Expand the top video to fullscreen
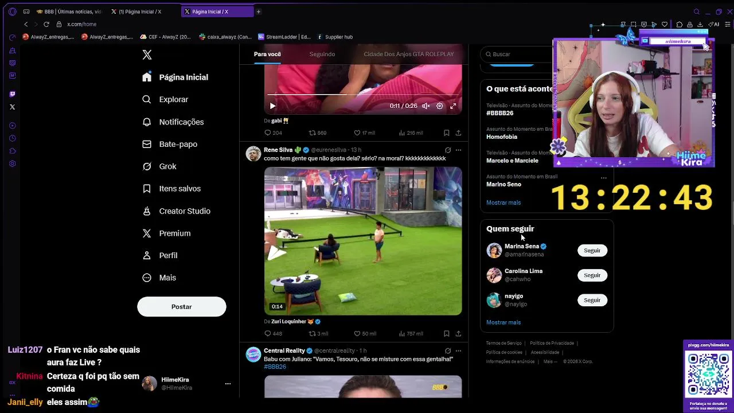734x413 pixels. tap(453, 106)
